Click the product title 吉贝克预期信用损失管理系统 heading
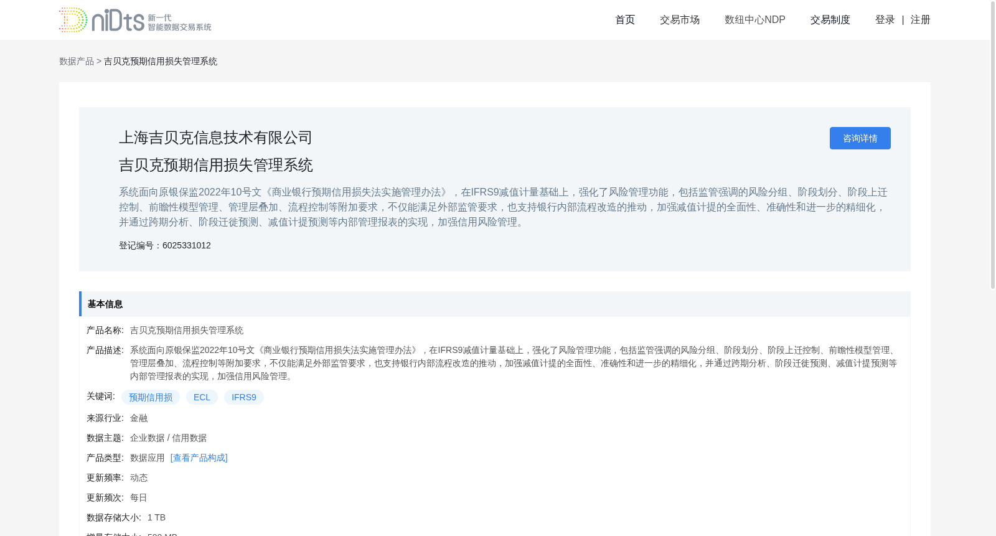 click(x=215, y=165)
